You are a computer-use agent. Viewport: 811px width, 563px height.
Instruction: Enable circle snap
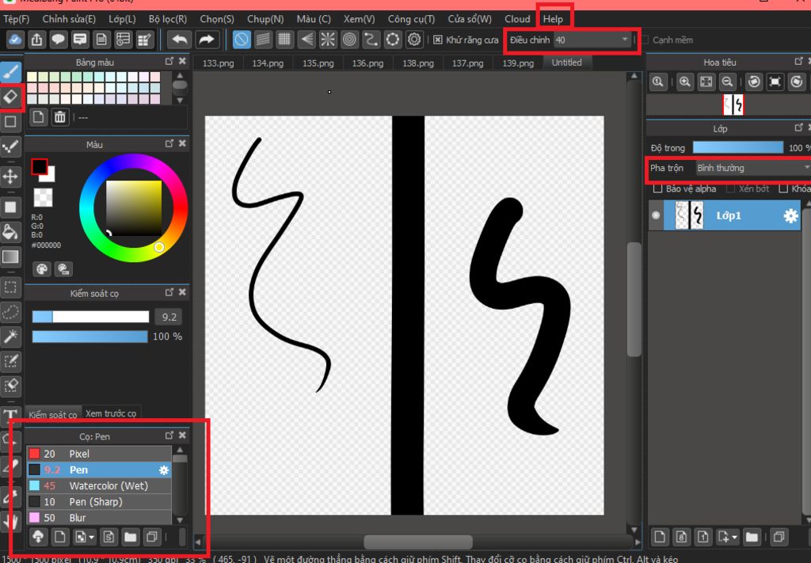[349, 40]
